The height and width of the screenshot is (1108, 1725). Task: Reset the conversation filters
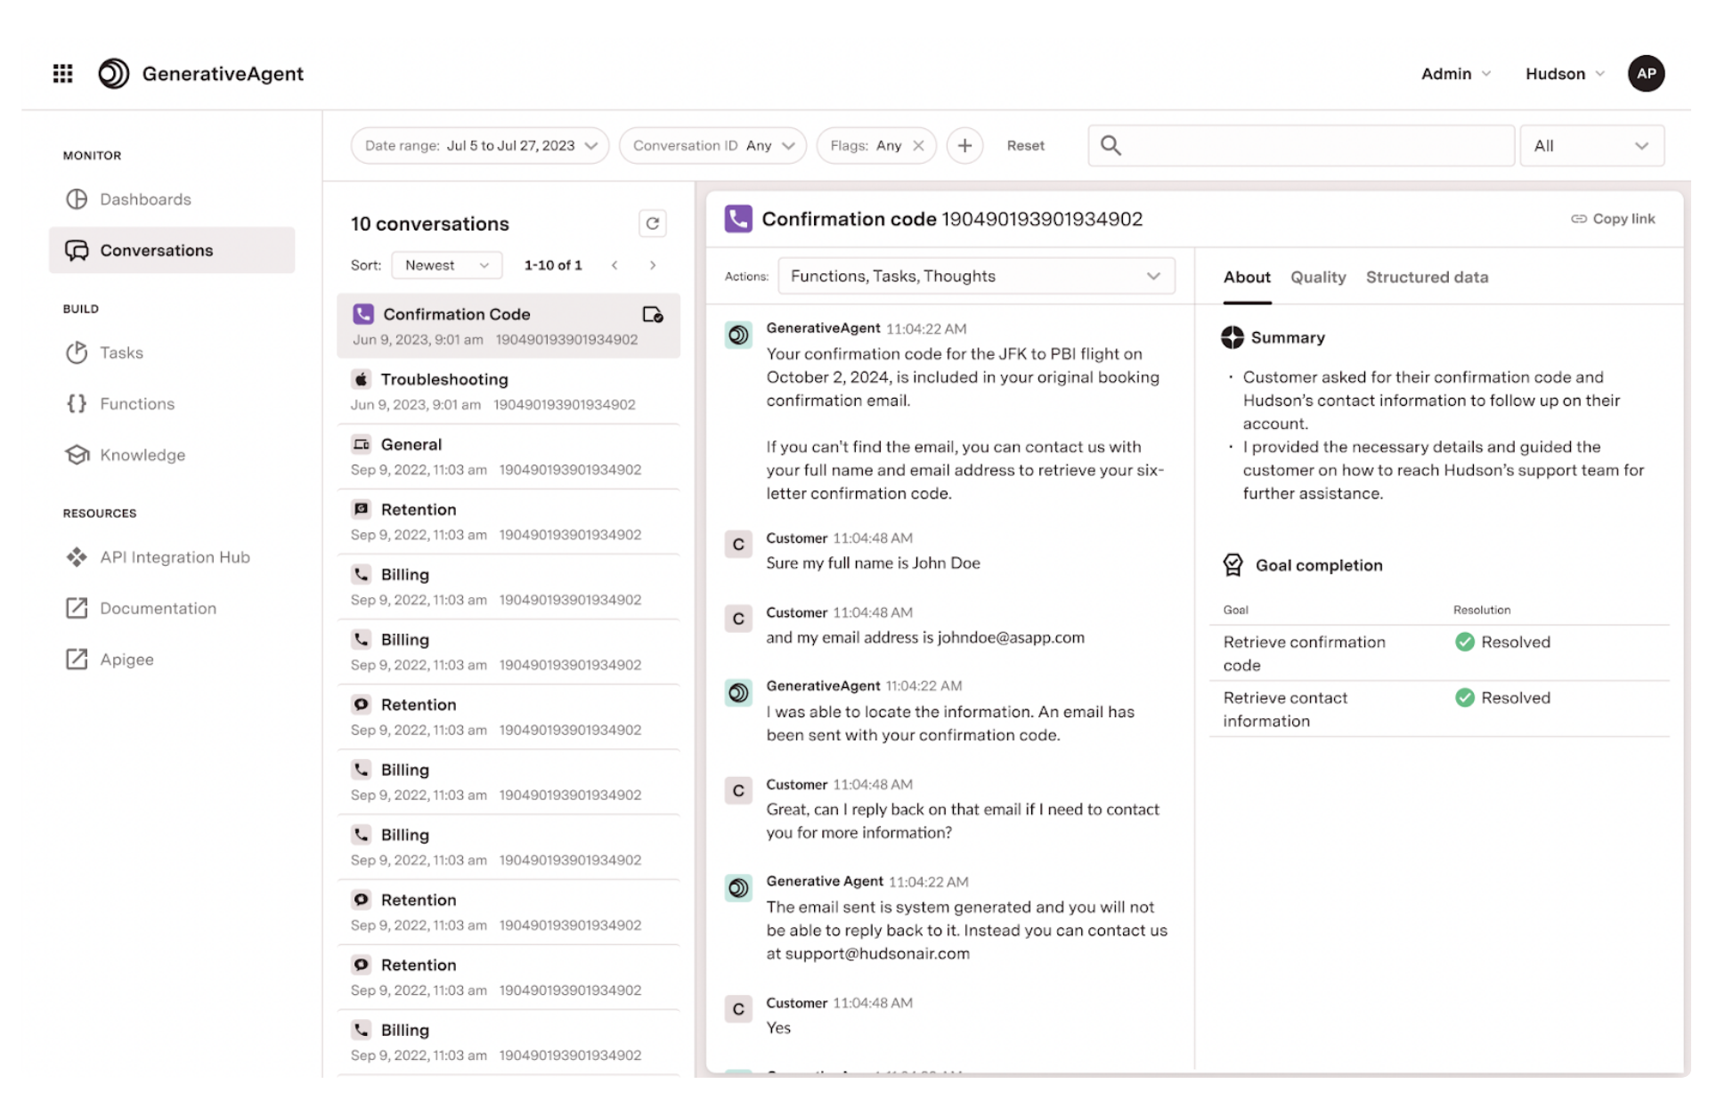(1025, 146)
